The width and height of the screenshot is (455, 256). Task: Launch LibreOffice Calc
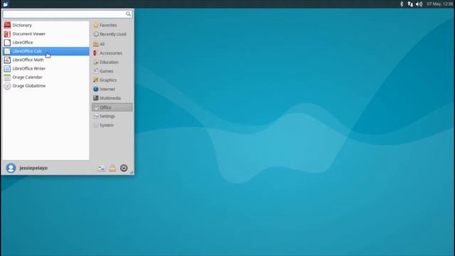(45, 51)
